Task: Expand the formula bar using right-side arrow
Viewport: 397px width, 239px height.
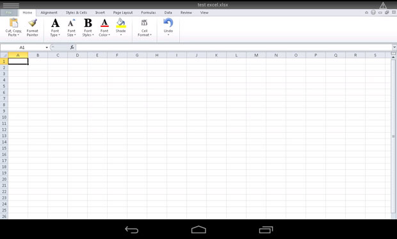Action: 394,47
